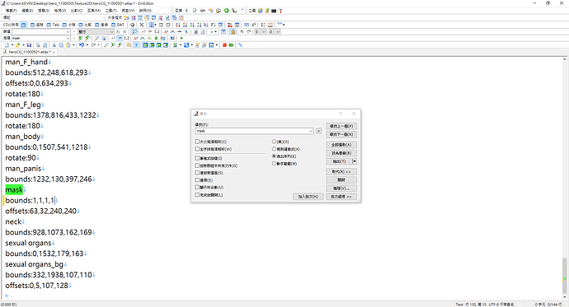Click the Cut scissors icon
Viewport: 569px width, 307px height.
point(54,45)
